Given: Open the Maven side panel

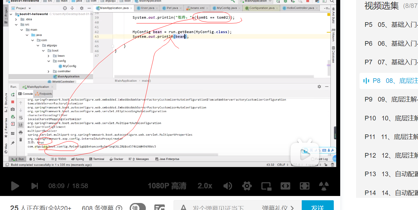Looking at the screenshot, I should click(x=333, y=35).
